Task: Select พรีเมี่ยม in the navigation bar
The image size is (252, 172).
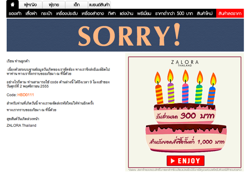Action: coord(144,13)
